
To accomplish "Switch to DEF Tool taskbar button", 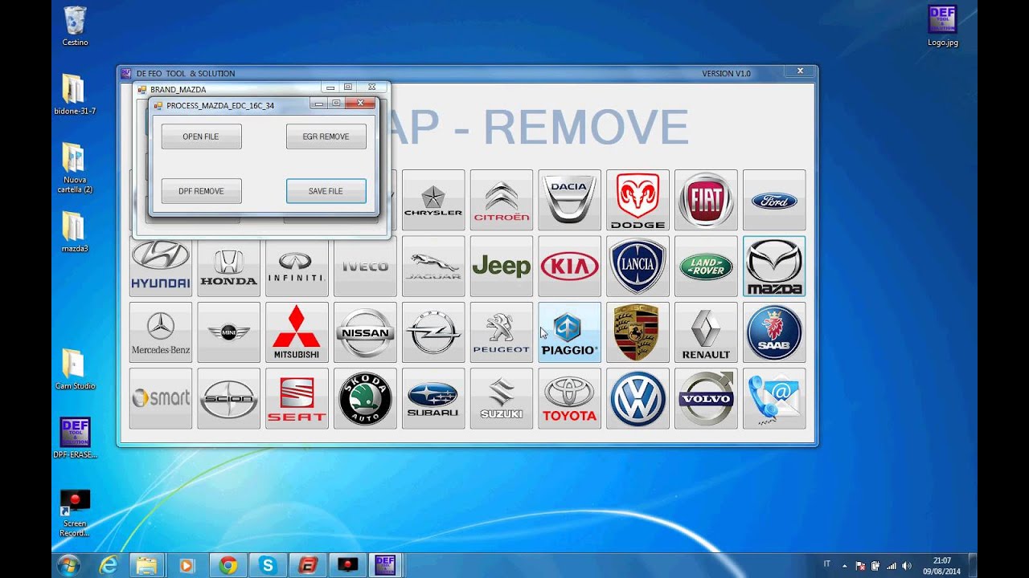I will click(x=385, y=565).
